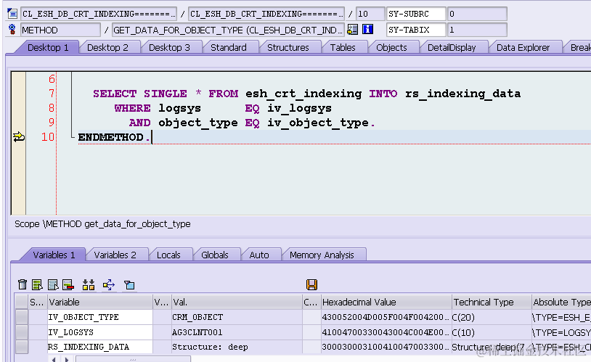This screenshot has height=362, width=591.
Task: Click the Variable column header
Action: coord(100,302)
